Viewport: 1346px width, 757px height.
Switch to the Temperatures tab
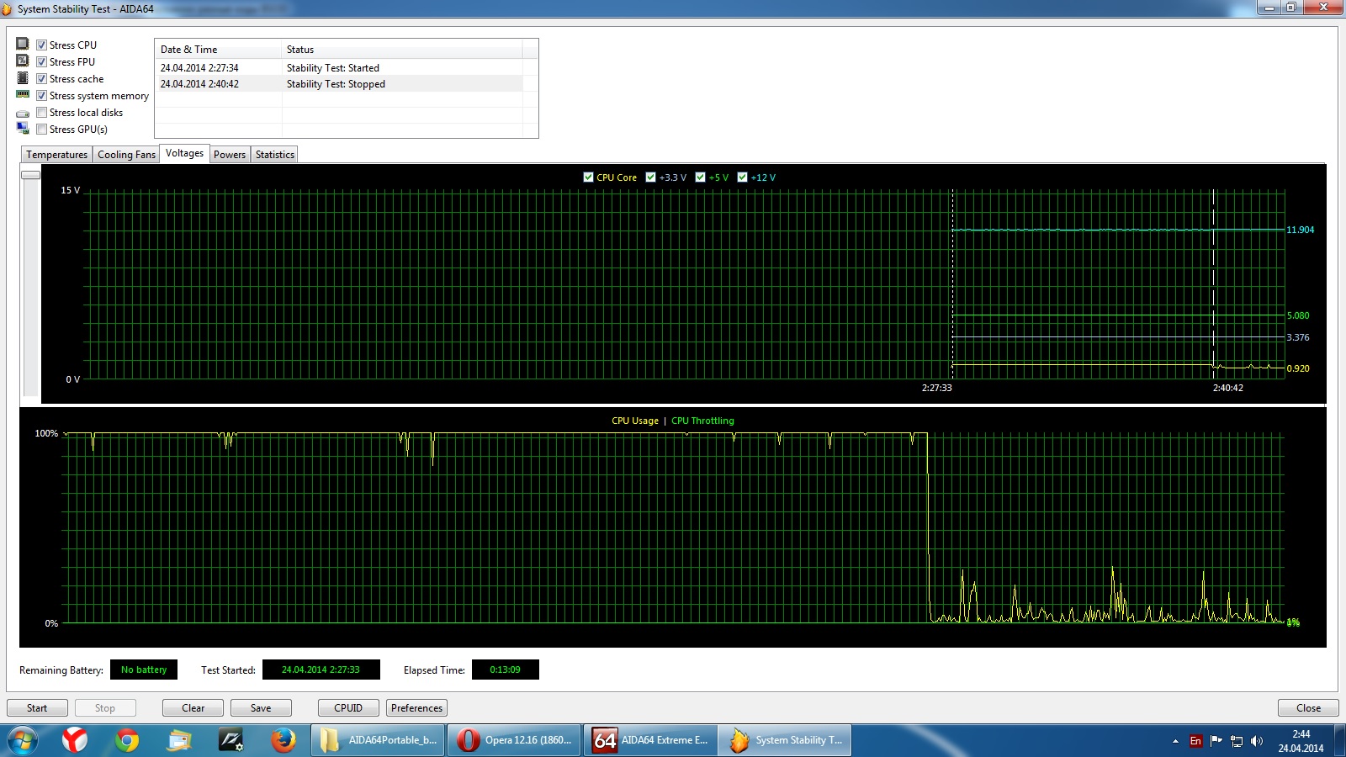56,155
